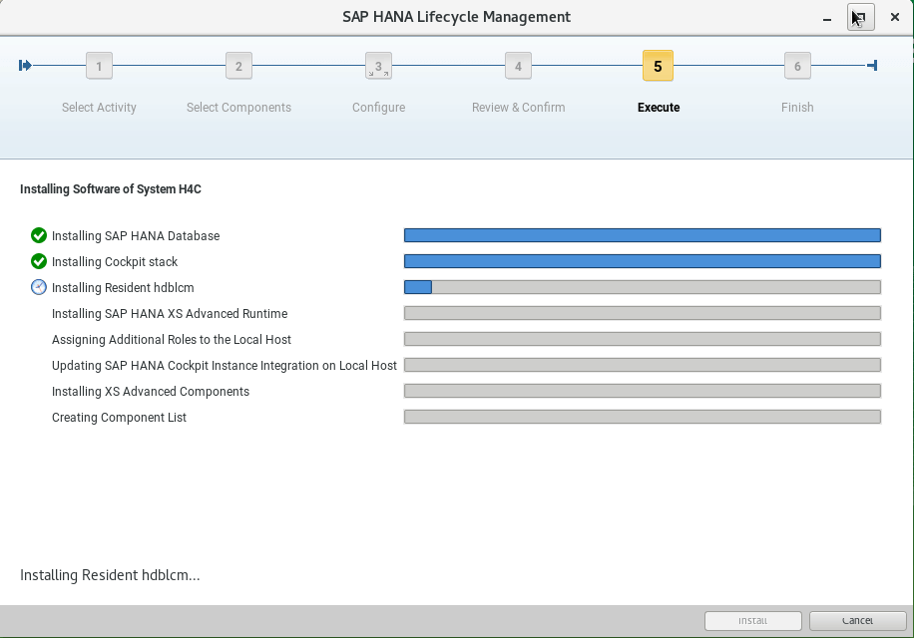Click the Select Activity step label
This screenshot has height=638, width=914.
pyautogui.click(x=99, y=107)
